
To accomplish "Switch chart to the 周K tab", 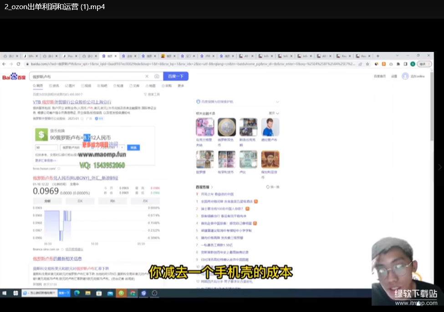I will pyautogui.click(x=112, y=201).
